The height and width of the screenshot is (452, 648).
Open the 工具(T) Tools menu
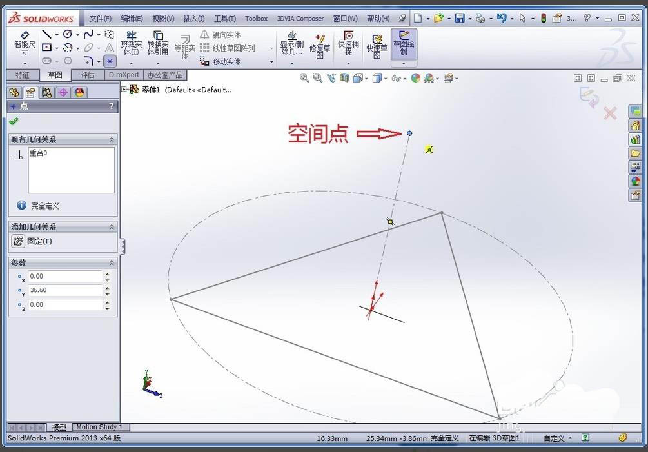(225, 19)
